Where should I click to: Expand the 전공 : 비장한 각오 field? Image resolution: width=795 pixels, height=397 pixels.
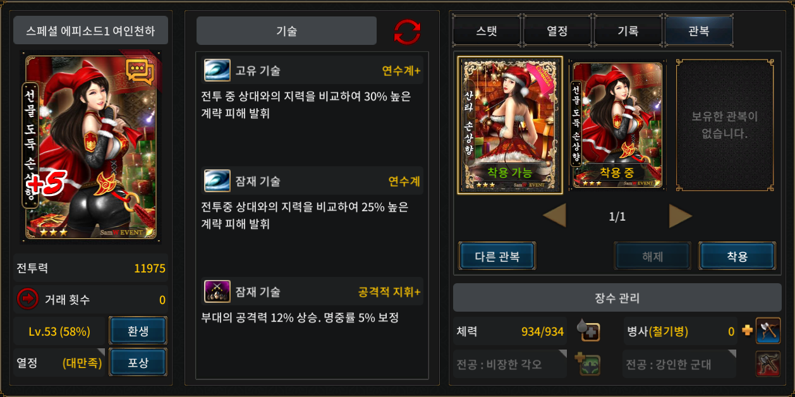pos(510,364)
